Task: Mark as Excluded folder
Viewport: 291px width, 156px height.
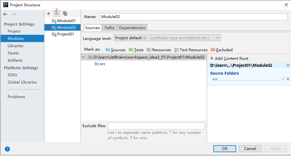Action: tap(222, 50)
